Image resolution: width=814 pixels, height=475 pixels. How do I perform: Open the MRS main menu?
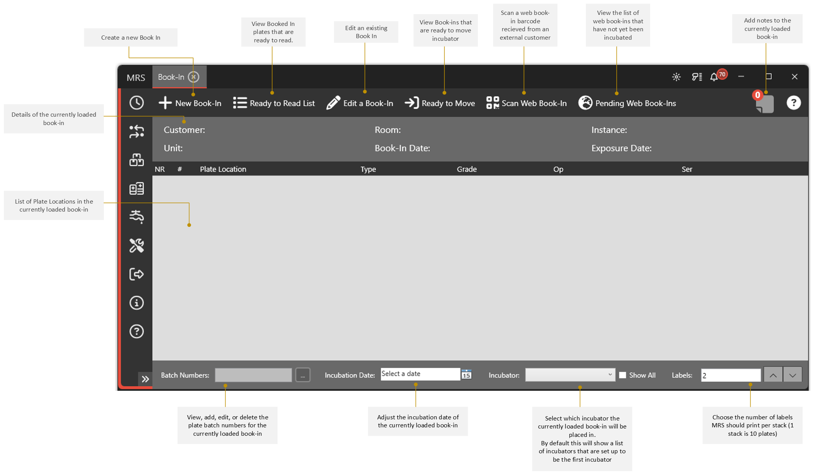[x=136, y=77]
